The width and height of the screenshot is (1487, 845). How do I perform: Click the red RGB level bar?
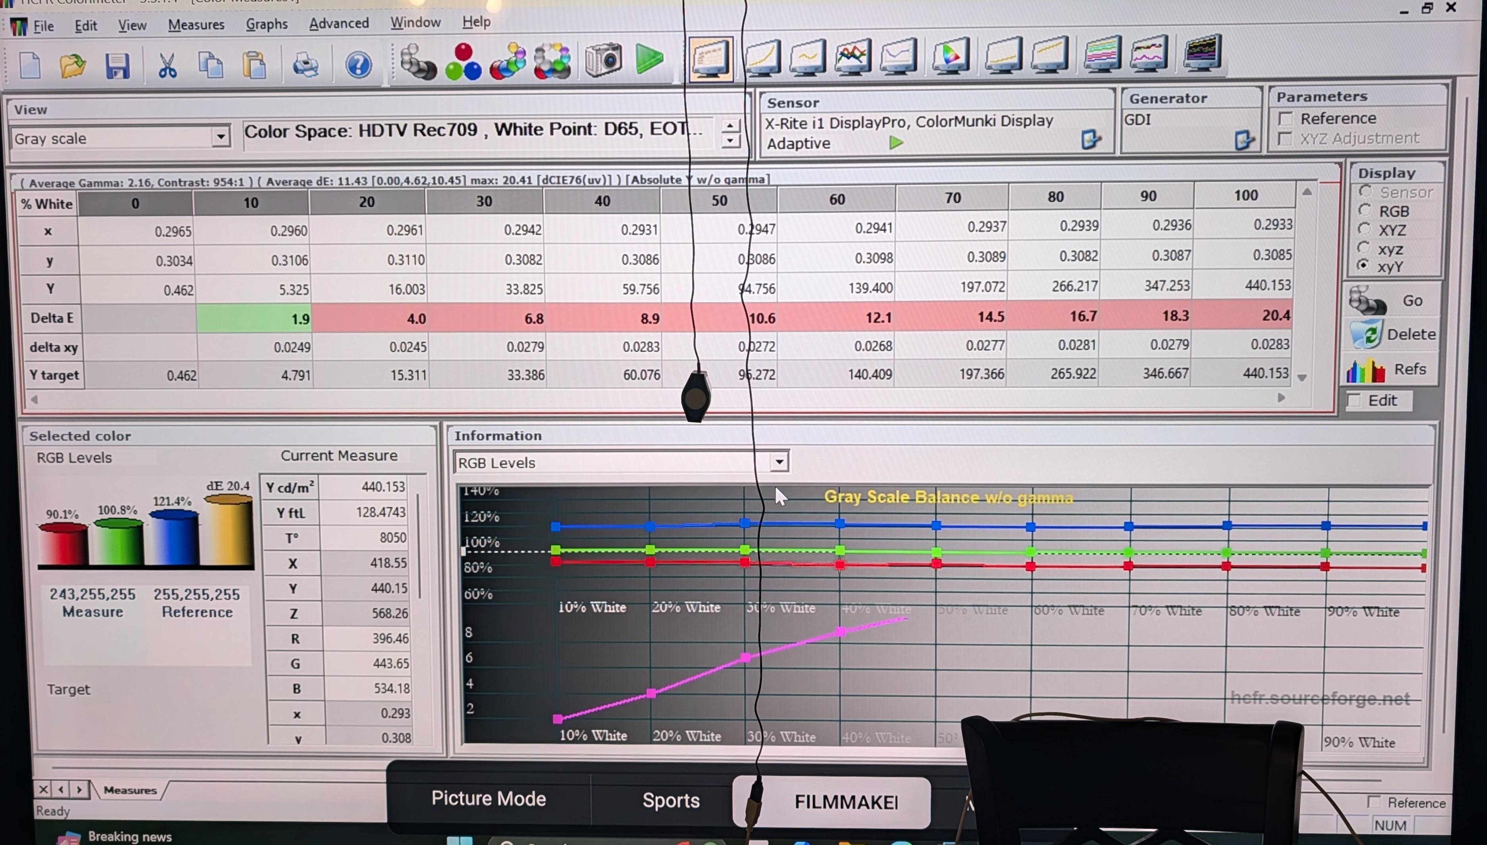point(63,543)
